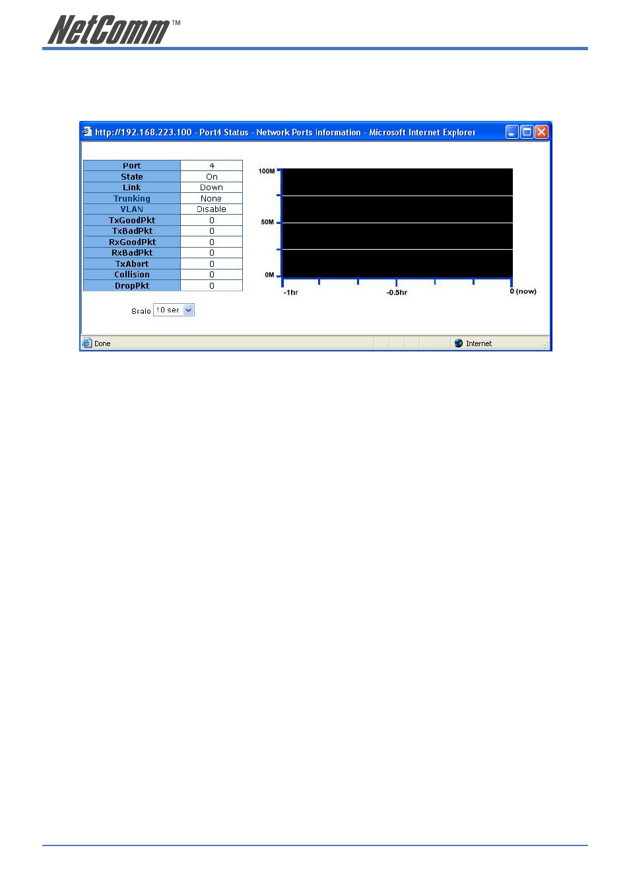
Task: Click the -0.5hr time axis label
Action: click(397, 292)
